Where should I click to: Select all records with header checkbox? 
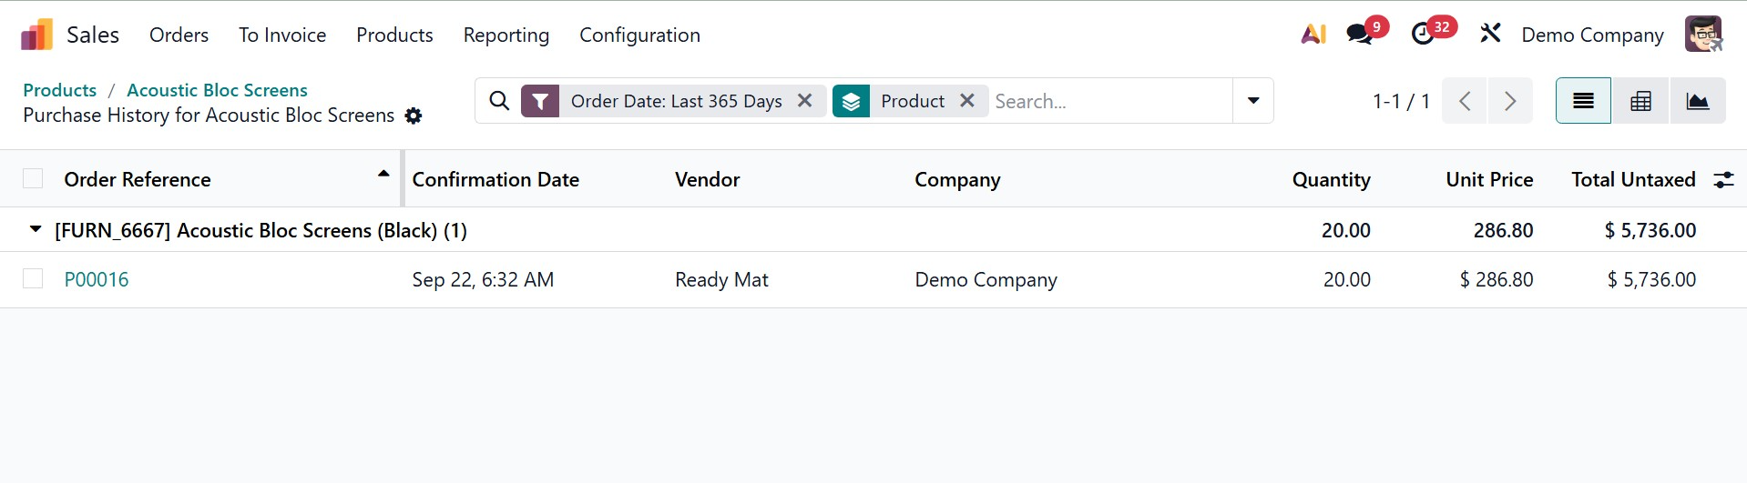click(33, 179)
